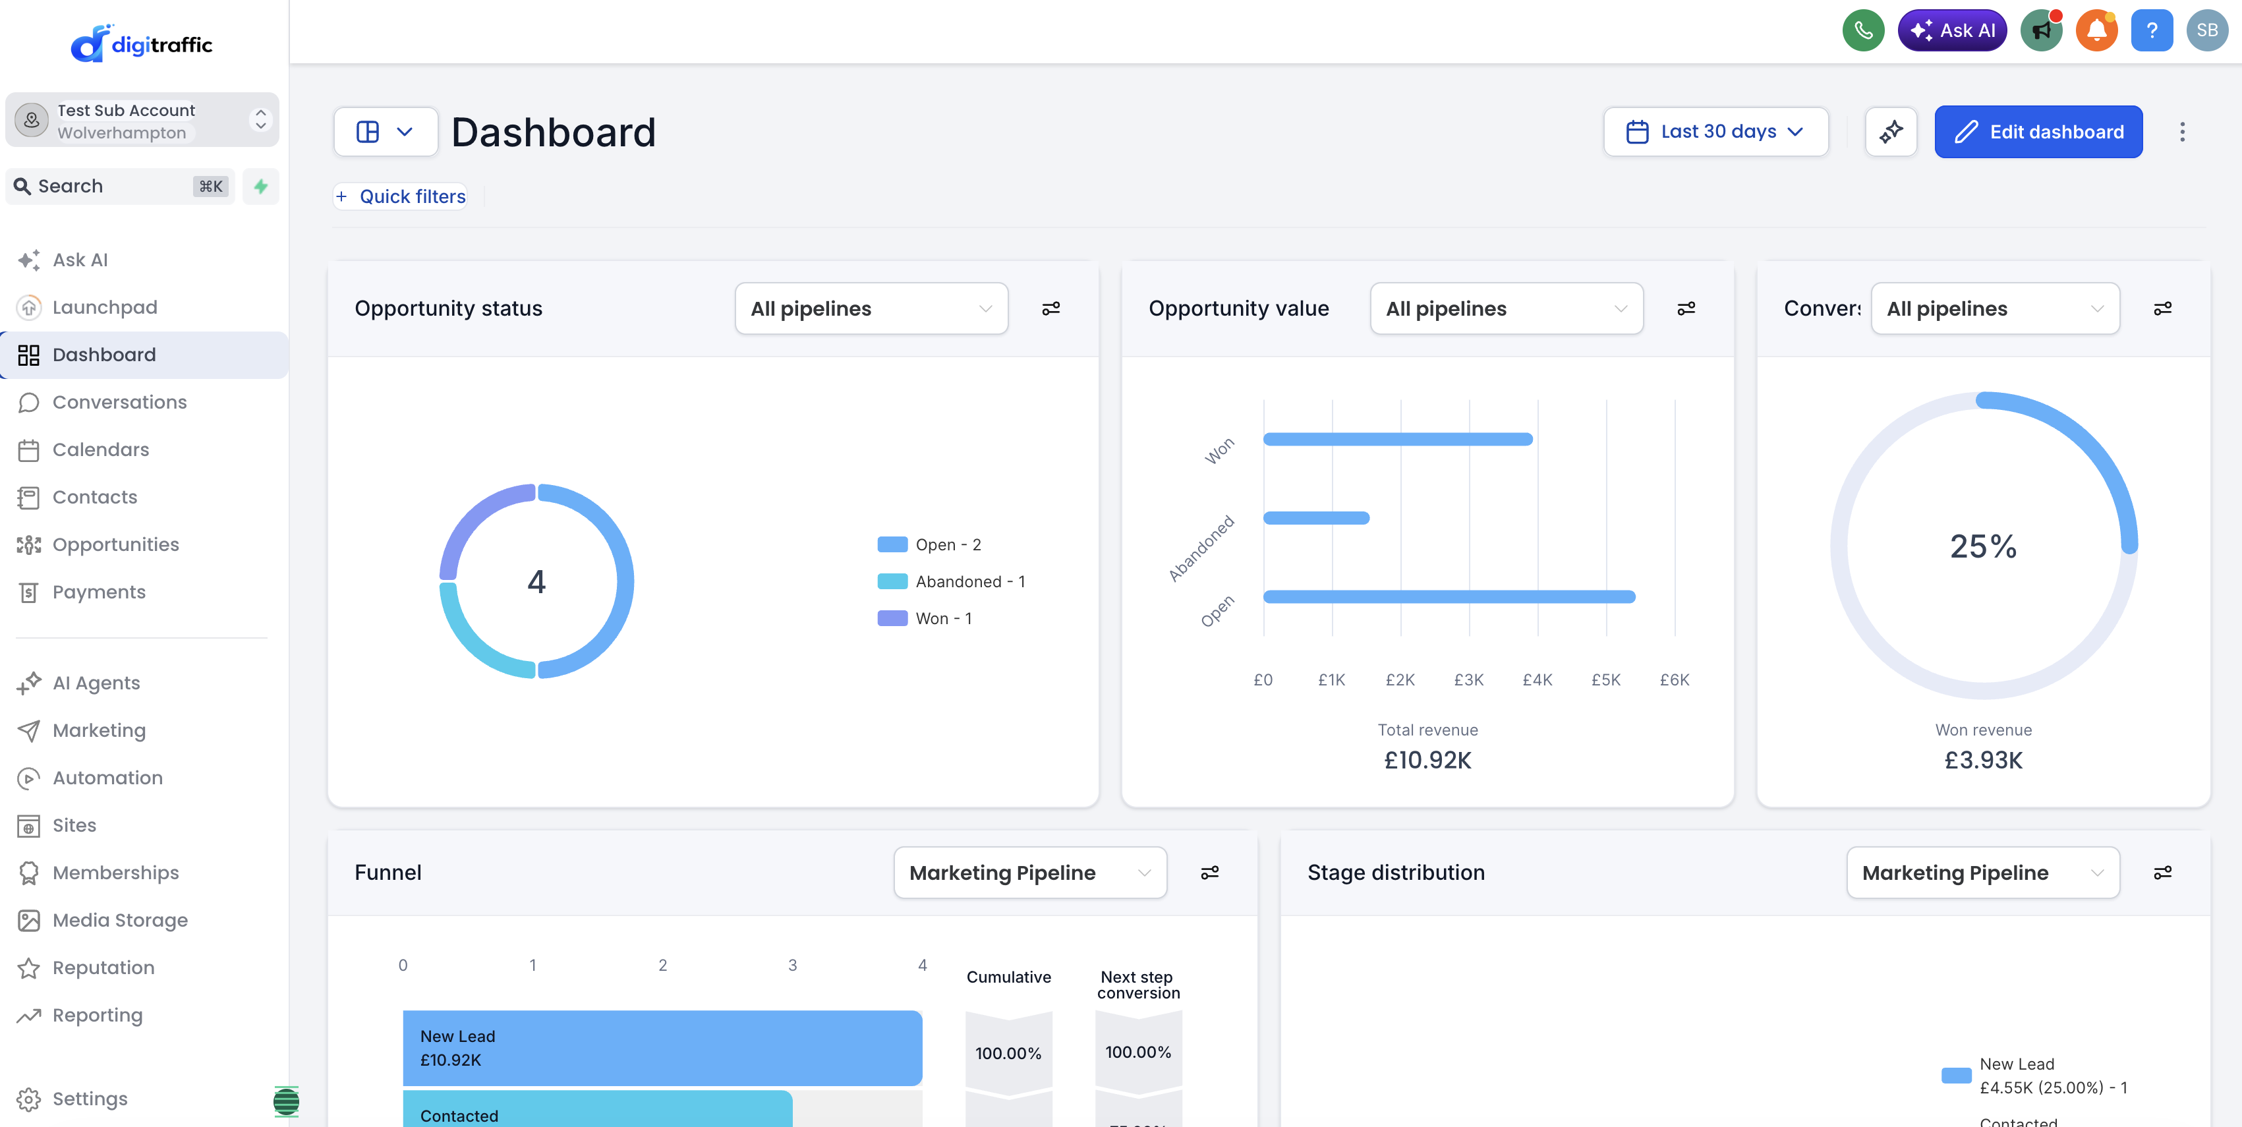Click the 25% conversion rate gauge

click(1984, 546)
